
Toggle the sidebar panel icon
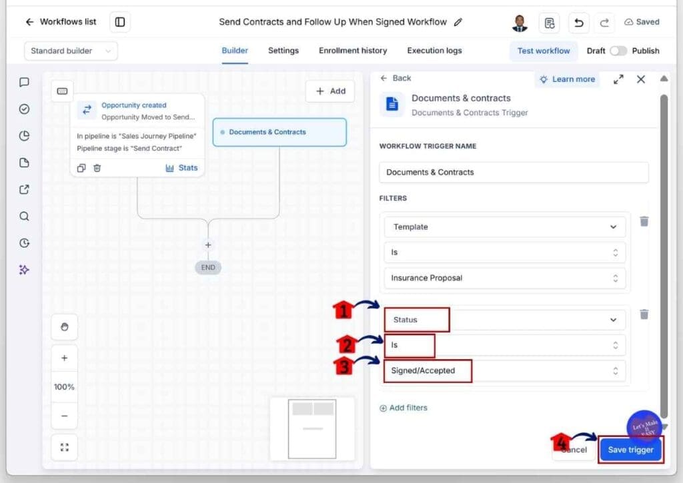pos(120,22)
